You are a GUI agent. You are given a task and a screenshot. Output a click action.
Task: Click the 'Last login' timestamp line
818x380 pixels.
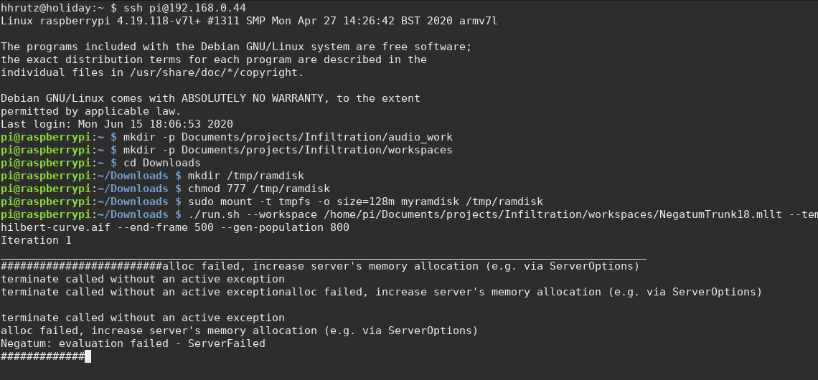tap(117, 124)
